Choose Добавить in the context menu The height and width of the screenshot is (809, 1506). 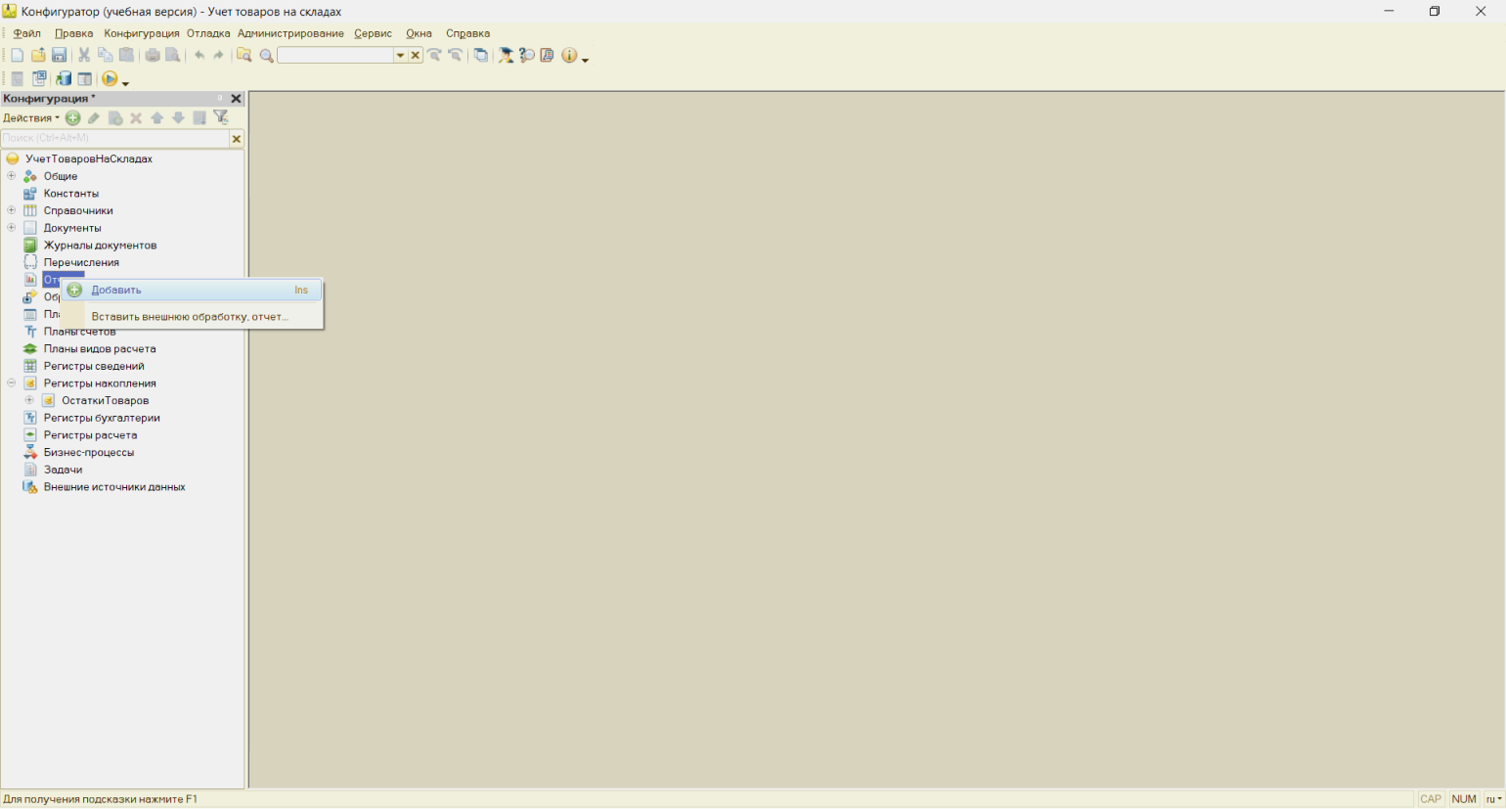click(x=192, y=290)
